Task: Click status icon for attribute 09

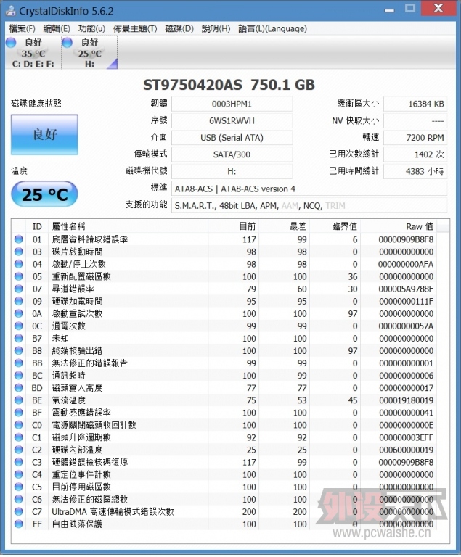Action: point(18,301)
